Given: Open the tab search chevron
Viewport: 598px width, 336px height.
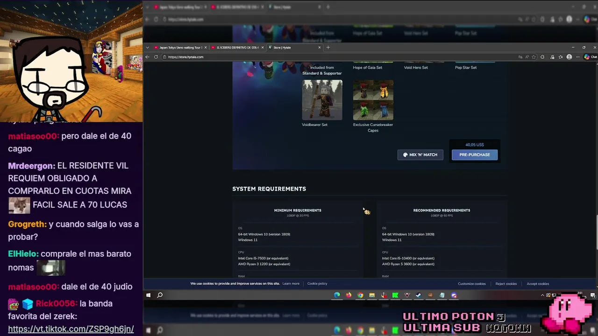Looking at the screenshot, I should tap(147, 47).
